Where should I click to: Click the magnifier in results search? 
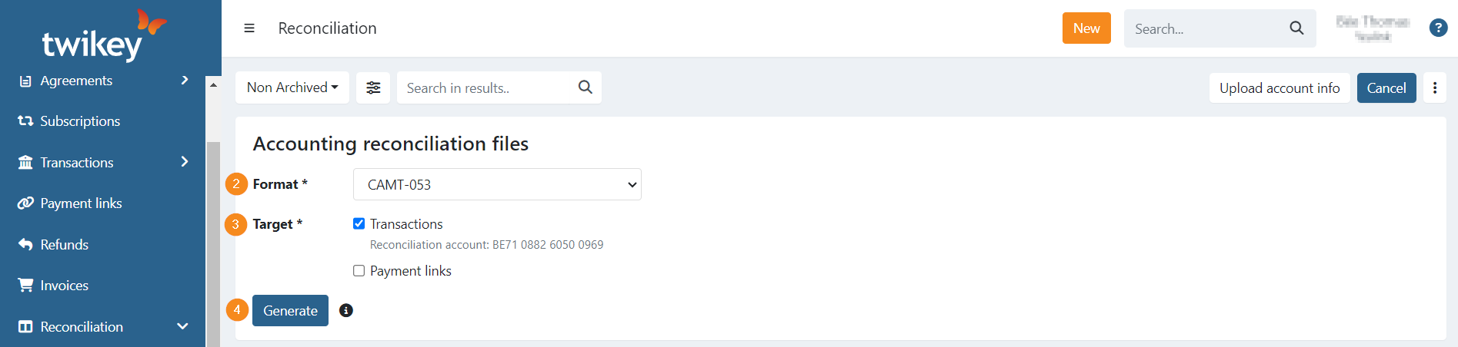pos(586,88)
